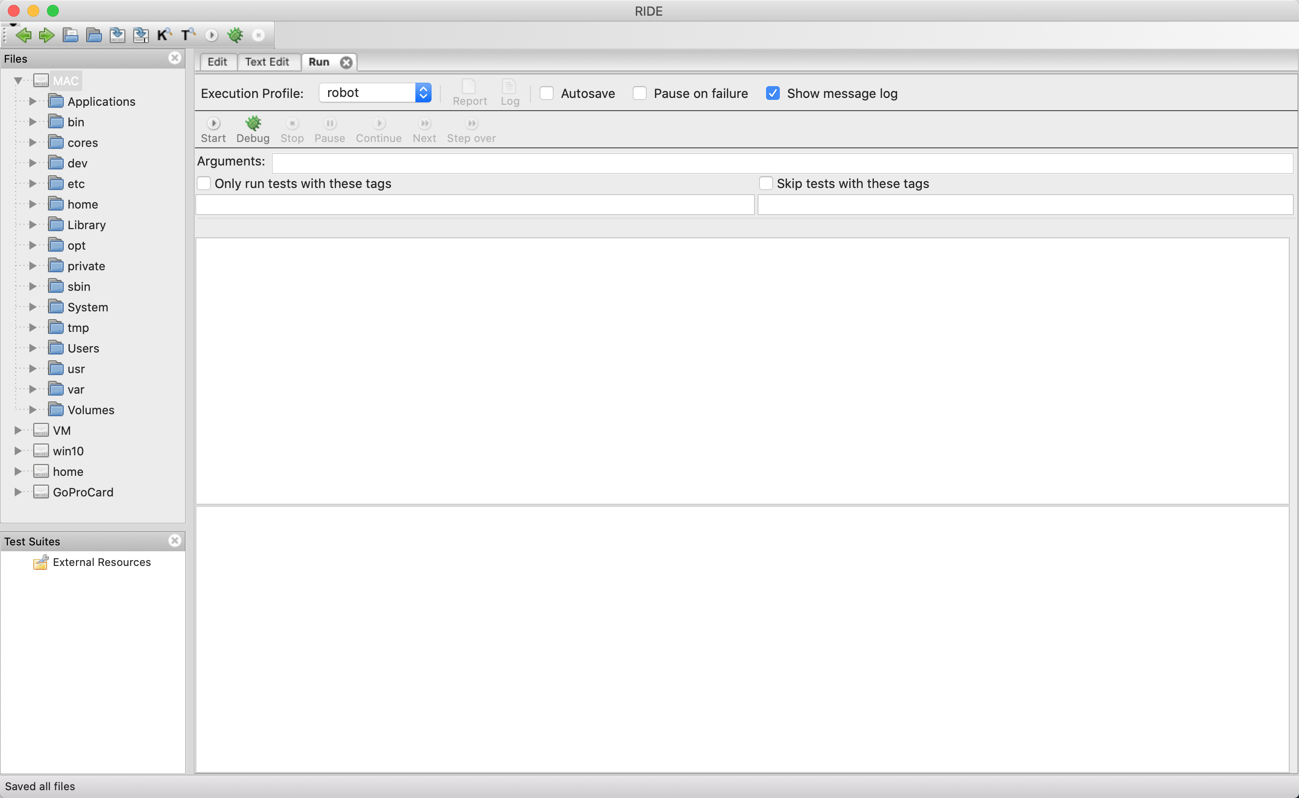Enable the Autosave checkbox

tap(547, 94)
